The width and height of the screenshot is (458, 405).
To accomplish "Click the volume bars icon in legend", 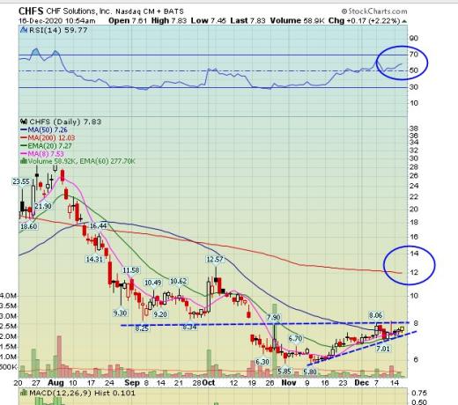I will click(24, 161).
